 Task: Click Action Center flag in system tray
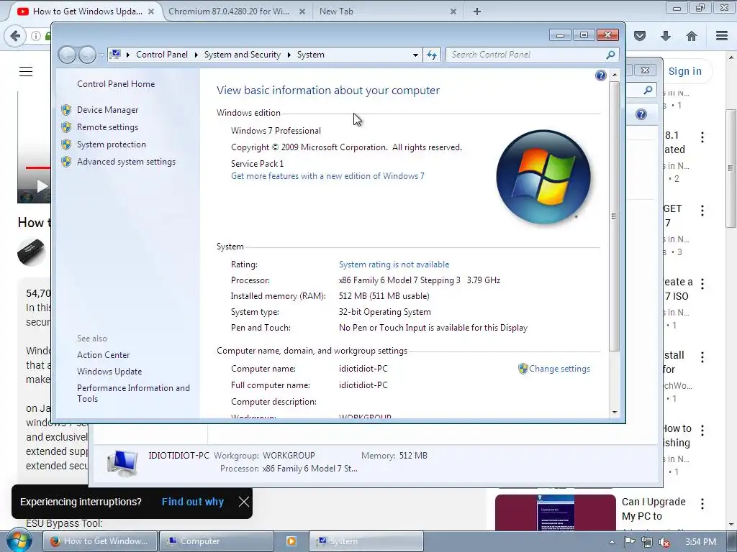629,542
